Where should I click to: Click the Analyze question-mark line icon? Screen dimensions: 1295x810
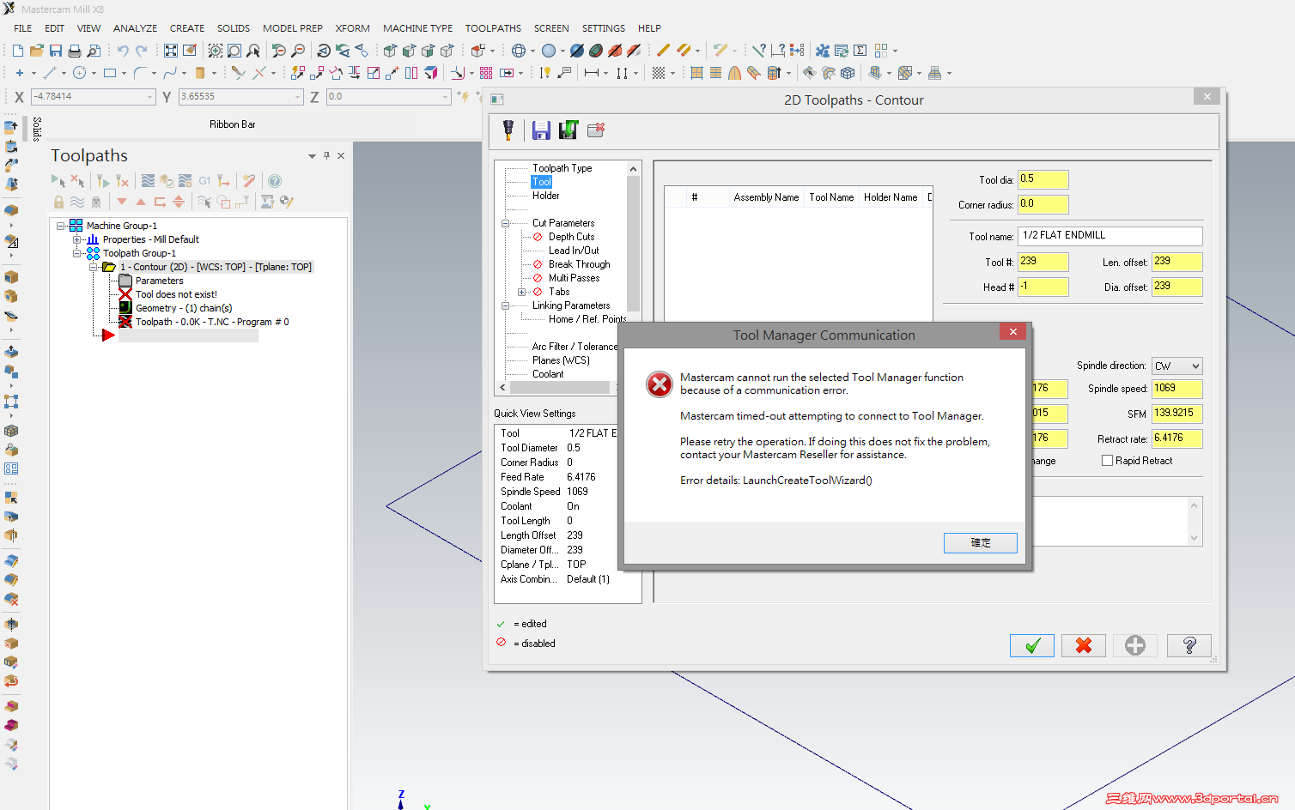(759, 51)
